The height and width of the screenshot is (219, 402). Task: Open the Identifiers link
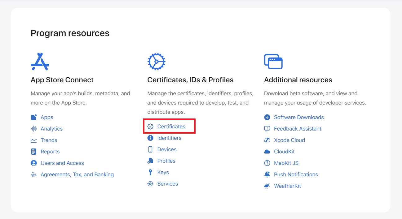point(169,138)
